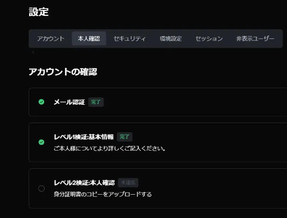Click the green checkmark beside レベル1検証
The width and height of the screenshot is (287, 218).
coord(41,142)
